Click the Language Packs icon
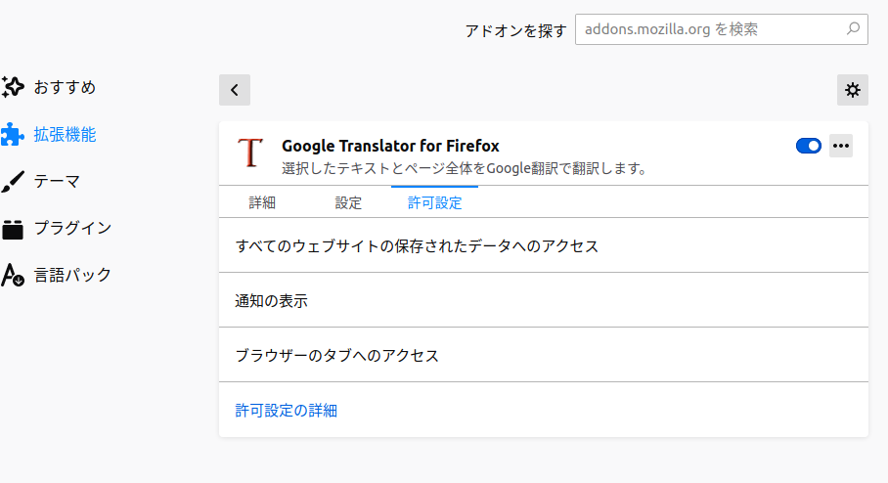 pyautogui.click(x=12, y=275)
